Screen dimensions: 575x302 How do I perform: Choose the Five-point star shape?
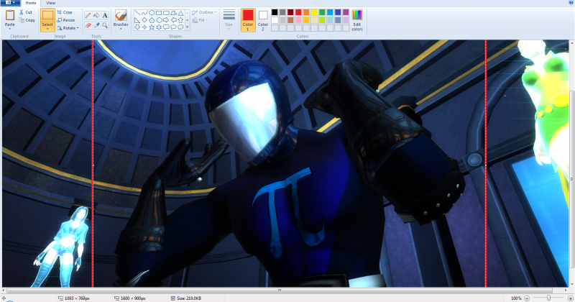click(152, 27)
